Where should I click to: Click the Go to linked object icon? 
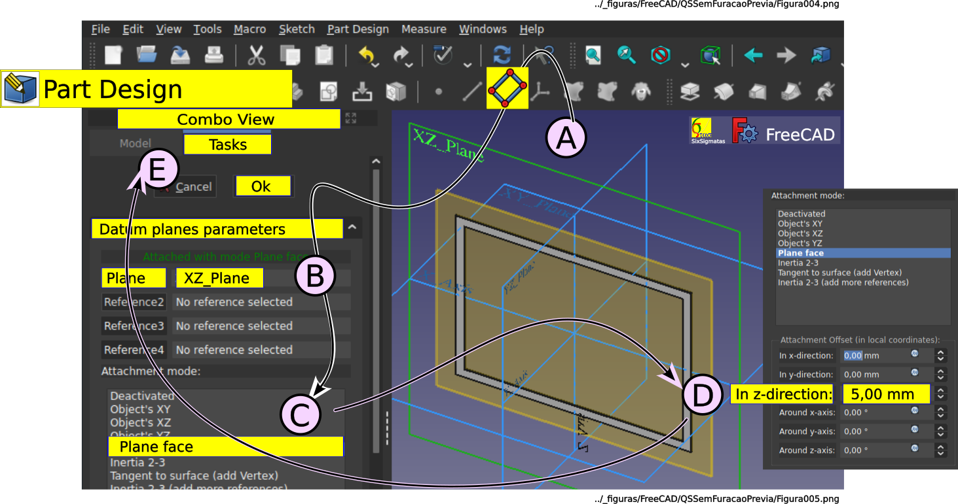click(x=820, y=55)
